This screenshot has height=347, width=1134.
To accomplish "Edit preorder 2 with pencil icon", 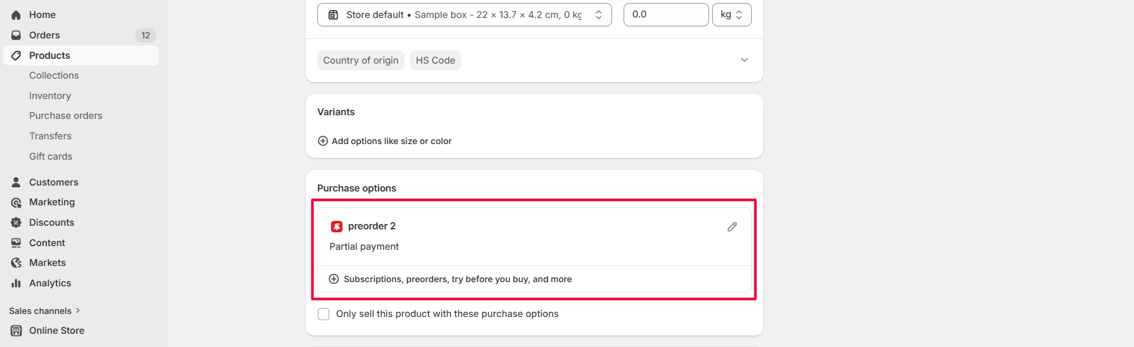I will tap(732, 227).
